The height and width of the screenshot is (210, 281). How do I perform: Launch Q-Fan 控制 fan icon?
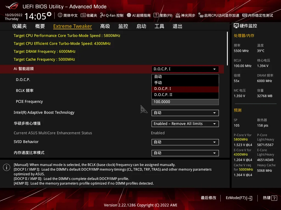pyautogui.click(x=103, y=15)
